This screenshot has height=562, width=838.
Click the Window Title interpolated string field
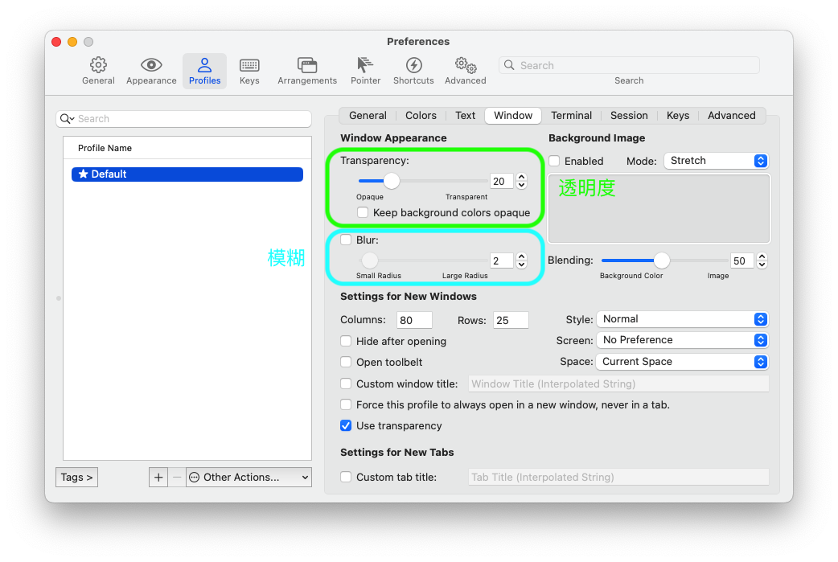click(619, 384)
